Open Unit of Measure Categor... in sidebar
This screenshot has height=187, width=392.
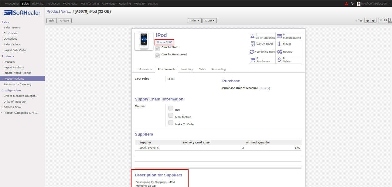coord(21,96)
